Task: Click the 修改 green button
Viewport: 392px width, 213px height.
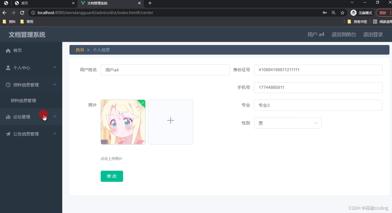Action: point(112,176)
